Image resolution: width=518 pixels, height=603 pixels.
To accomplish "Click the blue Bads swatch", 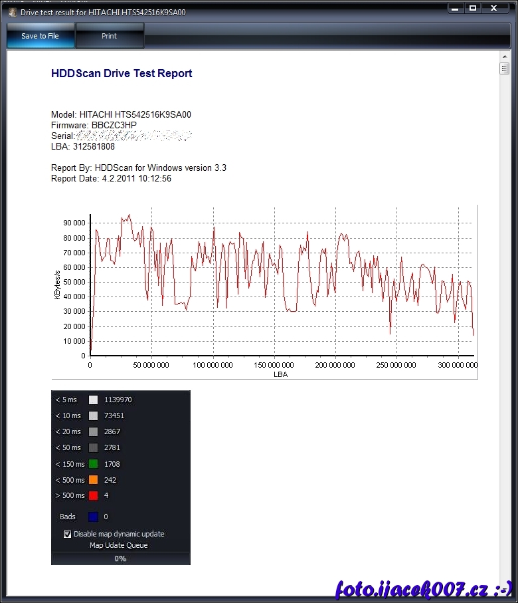I will (x=94, y=517).
